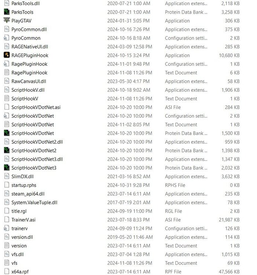Screen dimensions: 257x275
Task: Click the ScriptHookVDotNet2 Protein Data Bank icon
Action: click(x=7, y=150)
